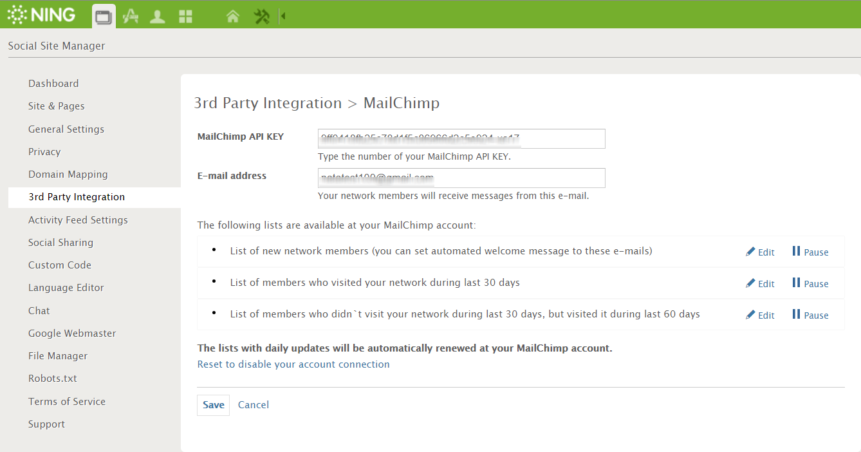This screenshot has height=452, width=861.
Task: Pause the visited during last 30 days list
Action: 810,283
